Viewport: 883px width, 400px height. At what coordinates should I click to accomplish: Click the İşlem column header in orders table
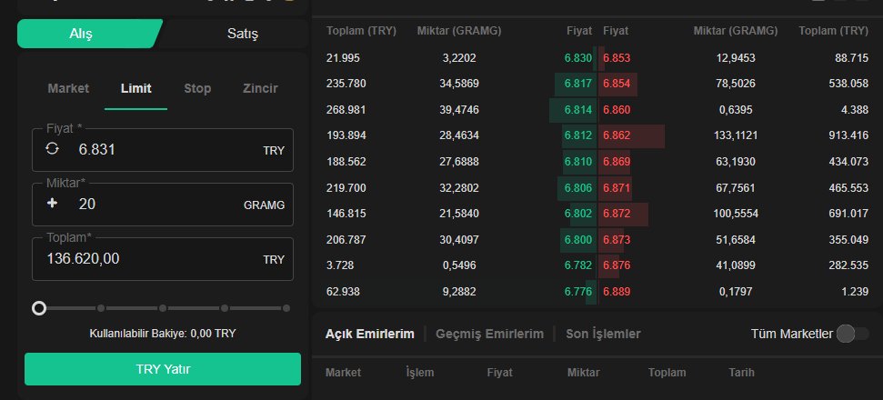[x=420, y=373]
